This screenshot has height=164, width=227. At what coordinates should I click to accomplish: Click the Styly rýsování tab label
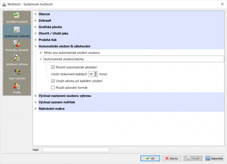(x=17, y=78)
